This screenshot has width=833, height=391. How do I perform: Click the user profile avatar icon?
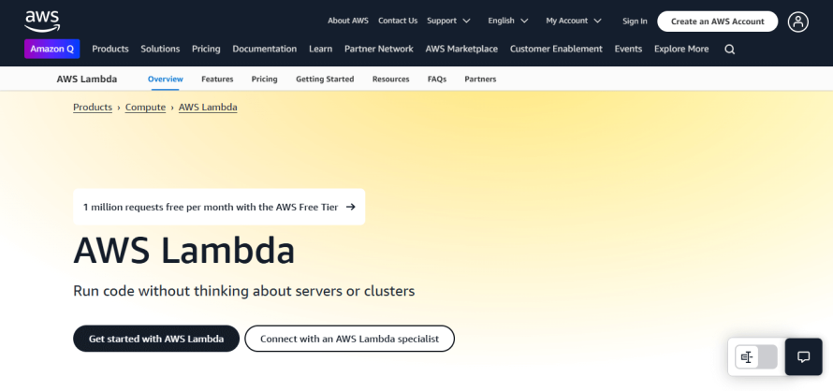tap(798, 22)
